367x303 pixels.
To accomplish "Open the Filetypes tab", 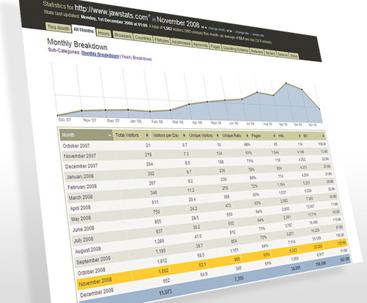I will [161, 40].
